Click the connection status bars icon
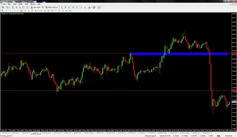Viewport: 237px width, 137px height. 218,136
